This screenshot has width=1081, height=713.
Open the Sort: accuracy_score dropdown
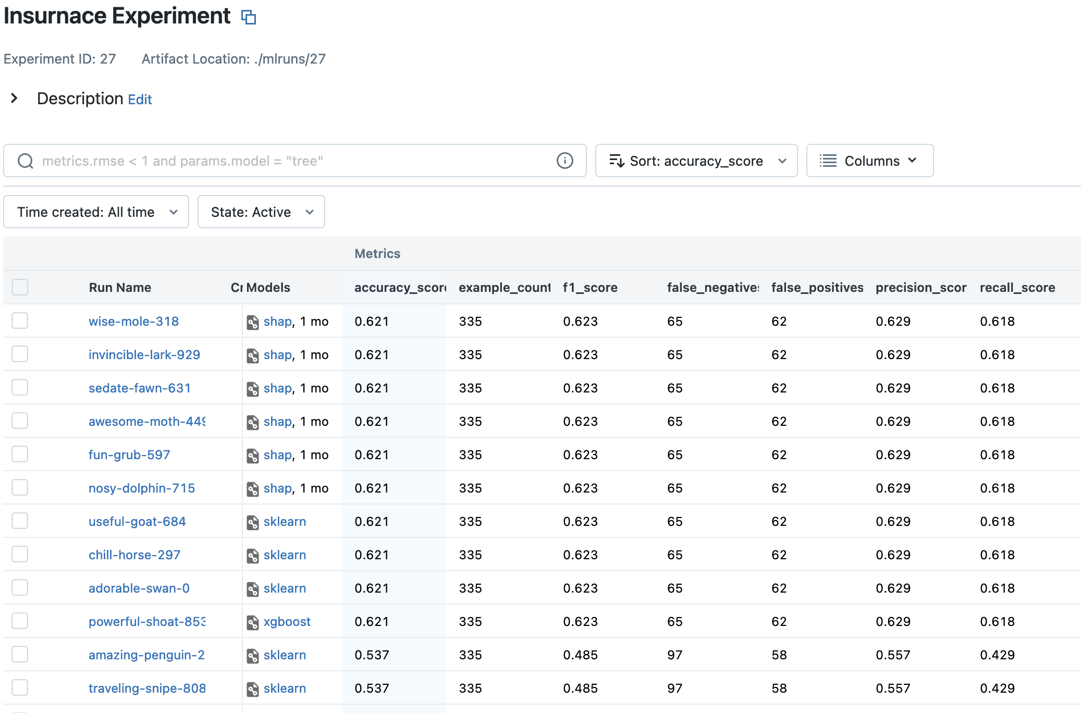pos(696,161)
